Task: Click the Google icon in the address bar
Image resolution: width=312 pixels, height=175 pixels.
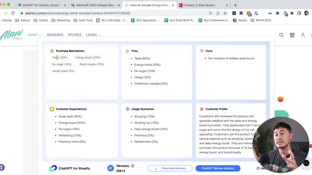Action: click(x=211, y=13)
